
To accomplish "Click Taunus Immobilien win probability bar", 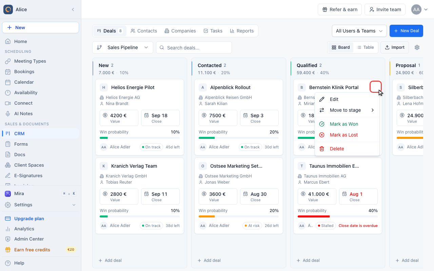I will click(x=338, y=216).
